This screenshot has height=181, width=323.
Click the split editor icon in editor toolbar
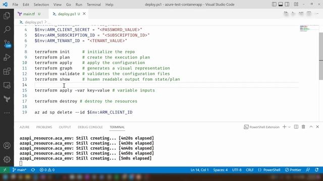click(309, 14)
